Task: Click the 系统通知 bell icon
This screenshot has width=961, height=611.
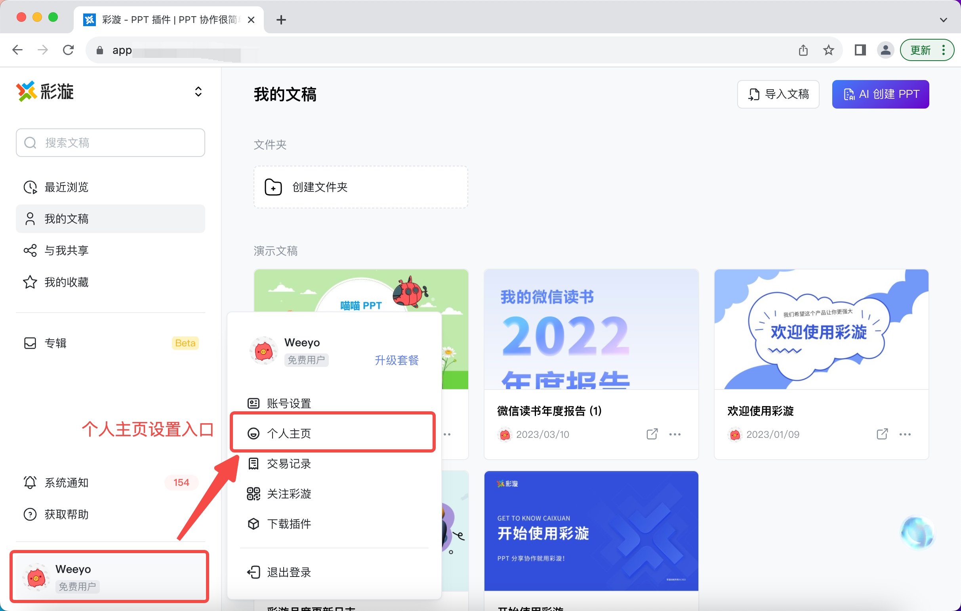Action: pos(30,483)
